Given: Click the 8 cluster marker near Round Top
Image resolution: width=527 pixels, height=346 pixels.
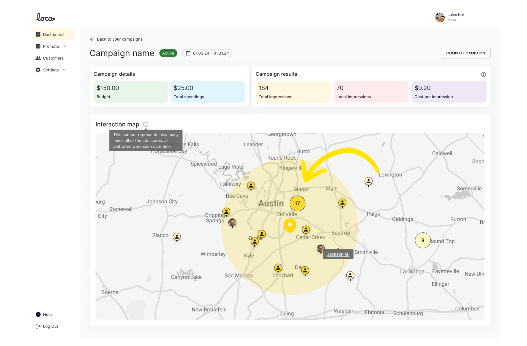Looking at the screenshot, I should pyautogui.click(x=422, y=240).
